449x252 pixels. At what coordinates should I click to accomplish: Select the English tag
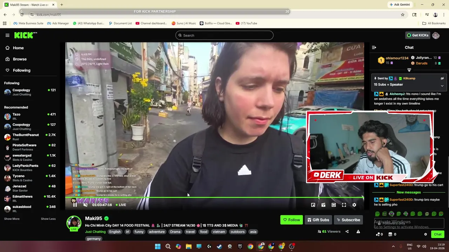pos(115,232)
